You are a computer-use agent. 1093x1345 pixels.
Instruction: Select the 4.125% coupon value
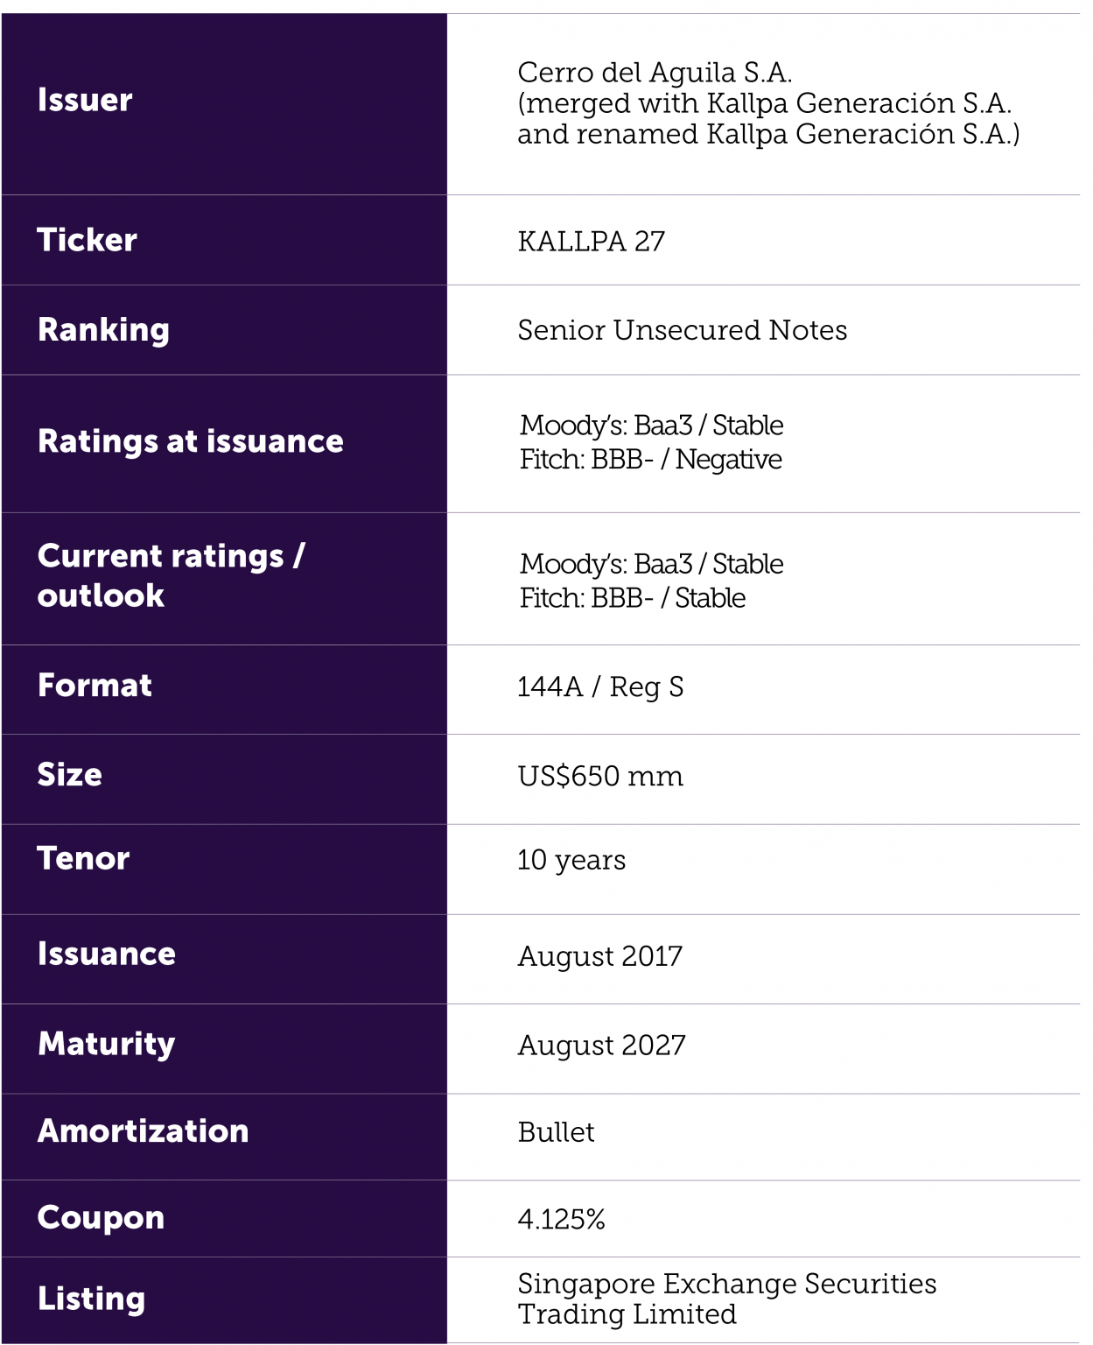561,1219
